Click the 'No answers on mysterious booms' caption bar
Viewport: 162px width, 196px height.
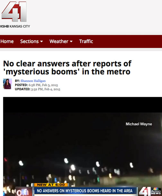tap(85, 191)
